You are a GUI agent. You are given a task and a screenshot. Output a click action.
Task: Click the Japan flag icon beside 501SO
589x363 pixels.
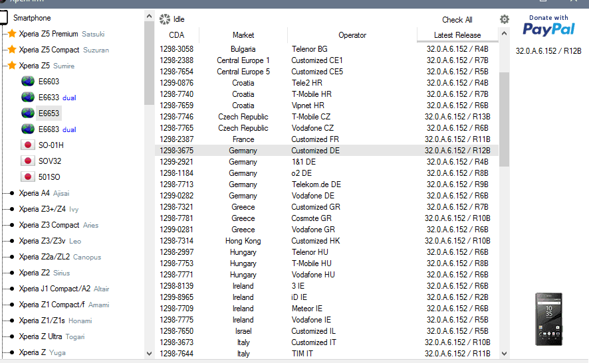click(x=27, y=177)
